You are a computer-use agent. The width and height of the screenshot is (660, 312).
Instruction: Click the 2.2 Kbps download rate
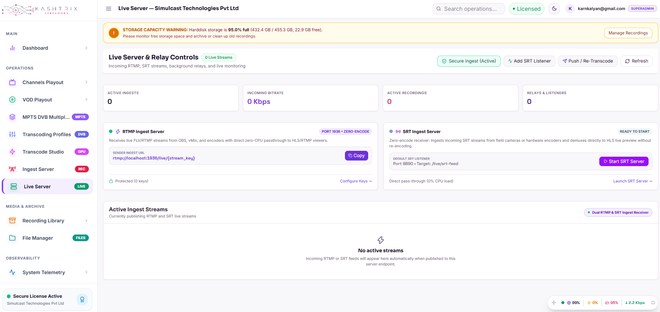click(635, 303)
